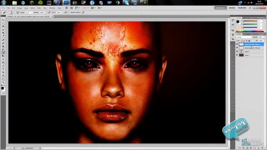Switch to the Swatches tab

pyautogui.click(x=247, y=18)
